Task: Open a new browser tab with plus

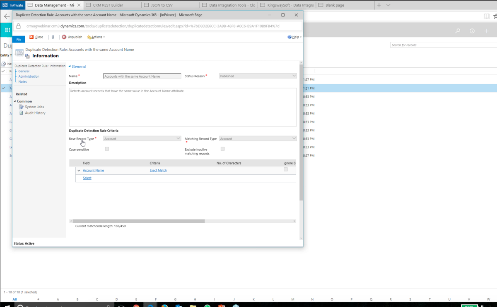Action: (x=379, y=5)
